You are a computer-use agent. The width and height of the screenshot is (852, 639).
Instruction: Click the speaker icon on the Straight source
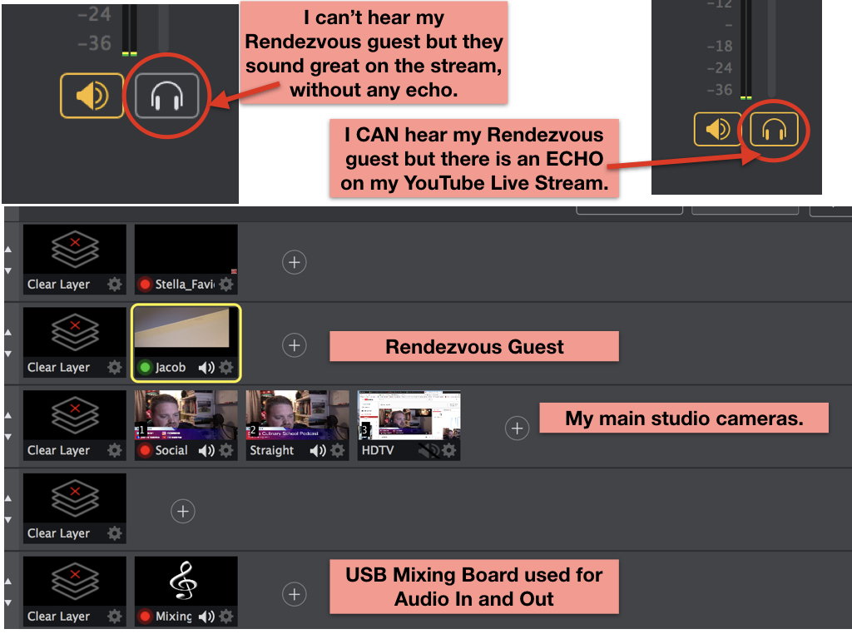(319, 450)
